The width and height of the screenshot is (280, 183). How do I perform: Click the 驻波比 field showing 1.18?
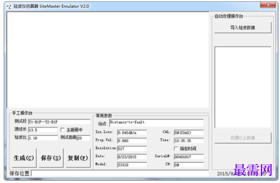tap(43, 138)
